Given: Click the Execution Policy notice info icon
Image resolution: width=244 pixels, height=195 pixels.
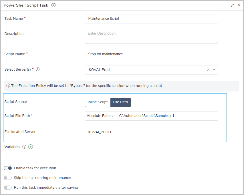Looking at the screenshot, I should 8,86.
